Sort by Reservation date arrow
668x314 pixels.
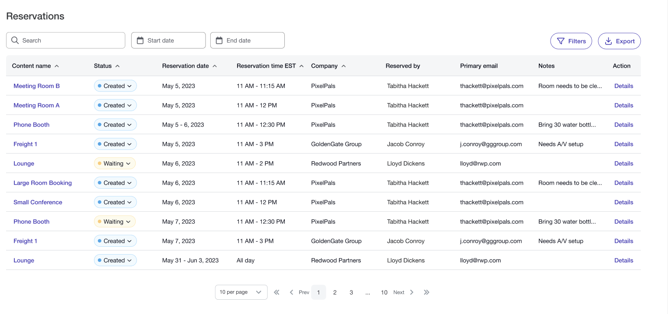(x=215, y=66)
